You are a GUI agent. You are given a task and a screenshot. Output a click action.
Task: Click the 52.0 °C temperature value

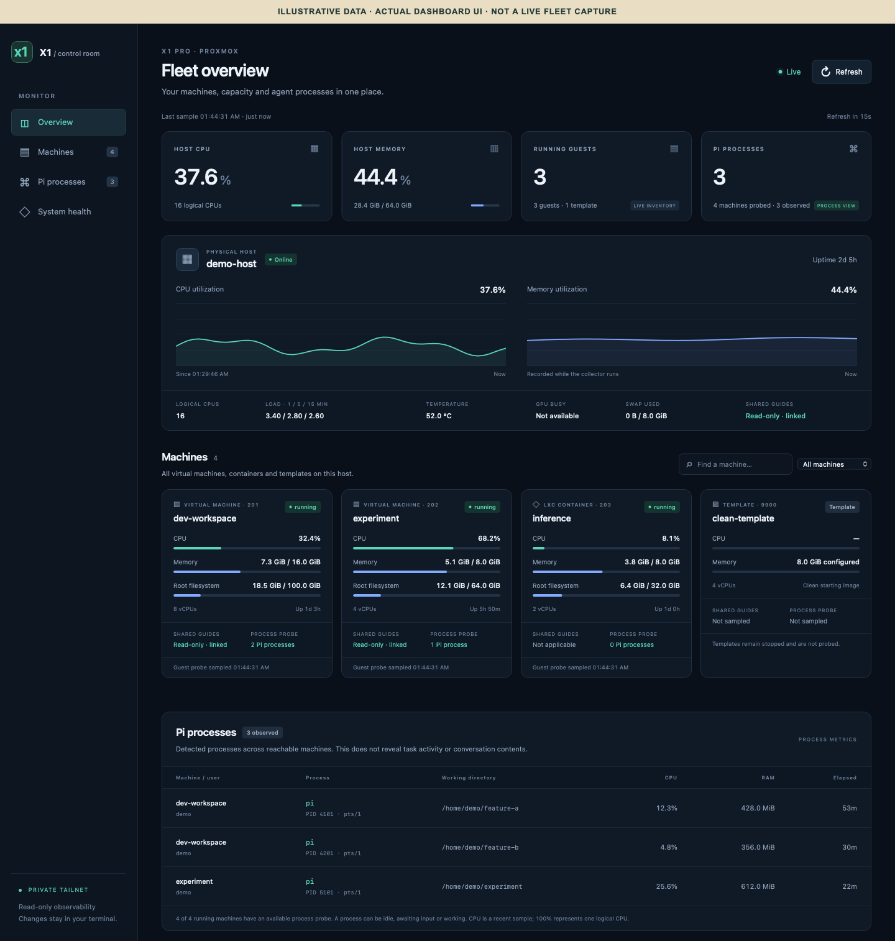439,416
